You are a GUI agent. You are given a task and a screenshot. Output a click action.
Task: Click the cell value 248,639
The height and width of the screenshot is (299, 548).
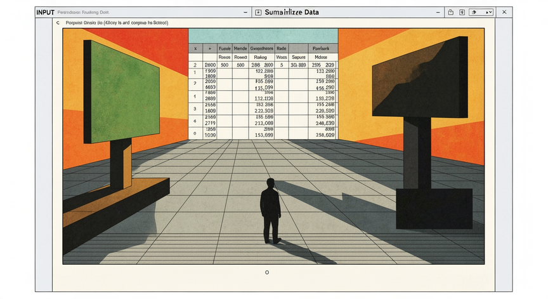(x=325, y=123)
